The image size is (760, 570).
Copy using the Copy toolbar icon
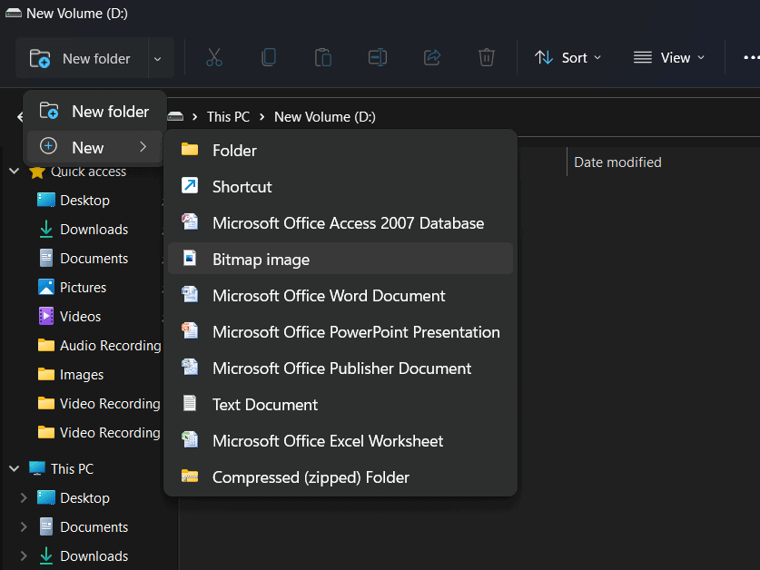click(x=269, y=57)
